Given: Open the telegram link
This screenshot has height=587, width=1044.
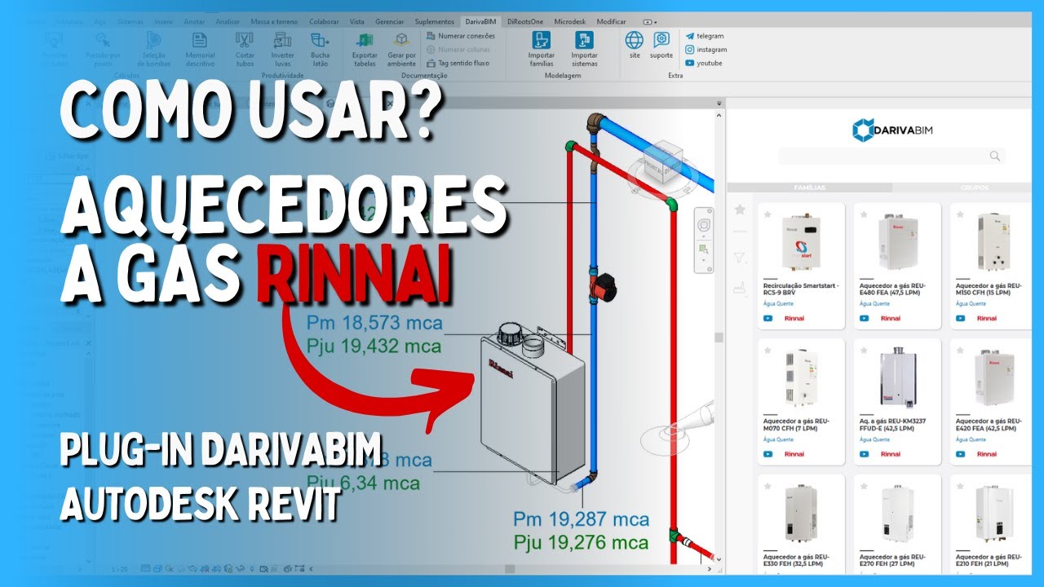Looking at the screenshot, I should tap(705, 36).
